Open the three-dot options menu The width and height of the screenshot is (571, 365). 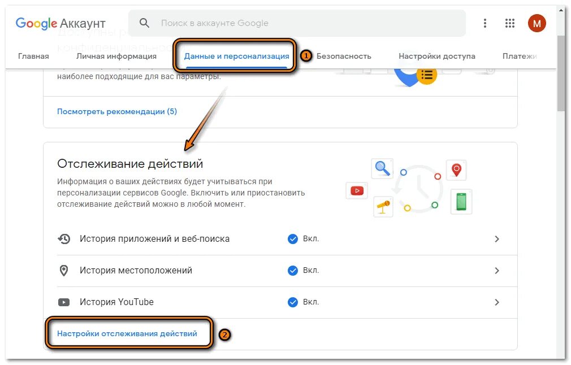tap(485, 23)
